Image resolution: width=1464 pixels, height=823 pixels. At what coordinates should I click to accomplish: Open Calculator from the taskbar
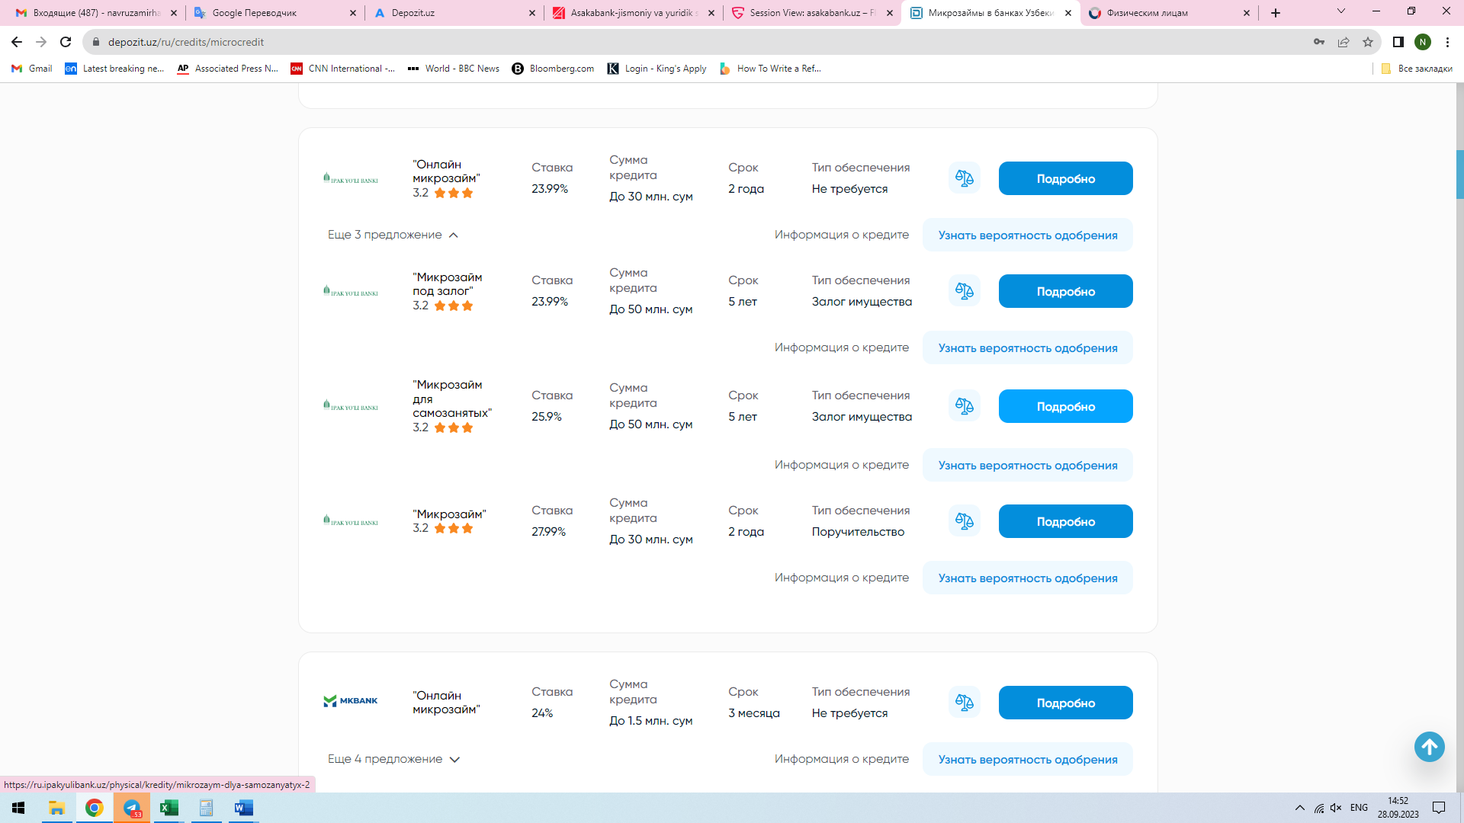[207, 808]
